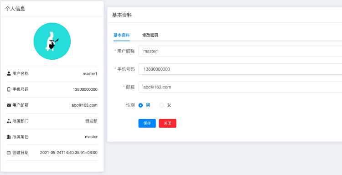
Task: Click the 性别 form label
Action: click(130, 105)
